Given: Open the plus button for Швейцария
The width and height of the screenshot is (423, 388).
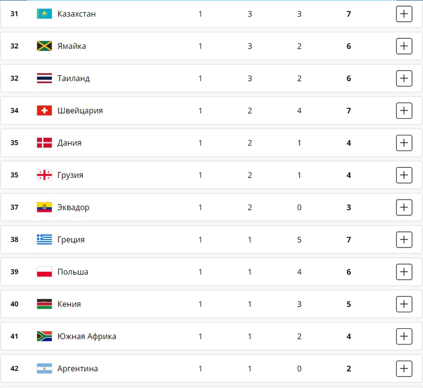Looking at the screenshot, I should (404, 111).
